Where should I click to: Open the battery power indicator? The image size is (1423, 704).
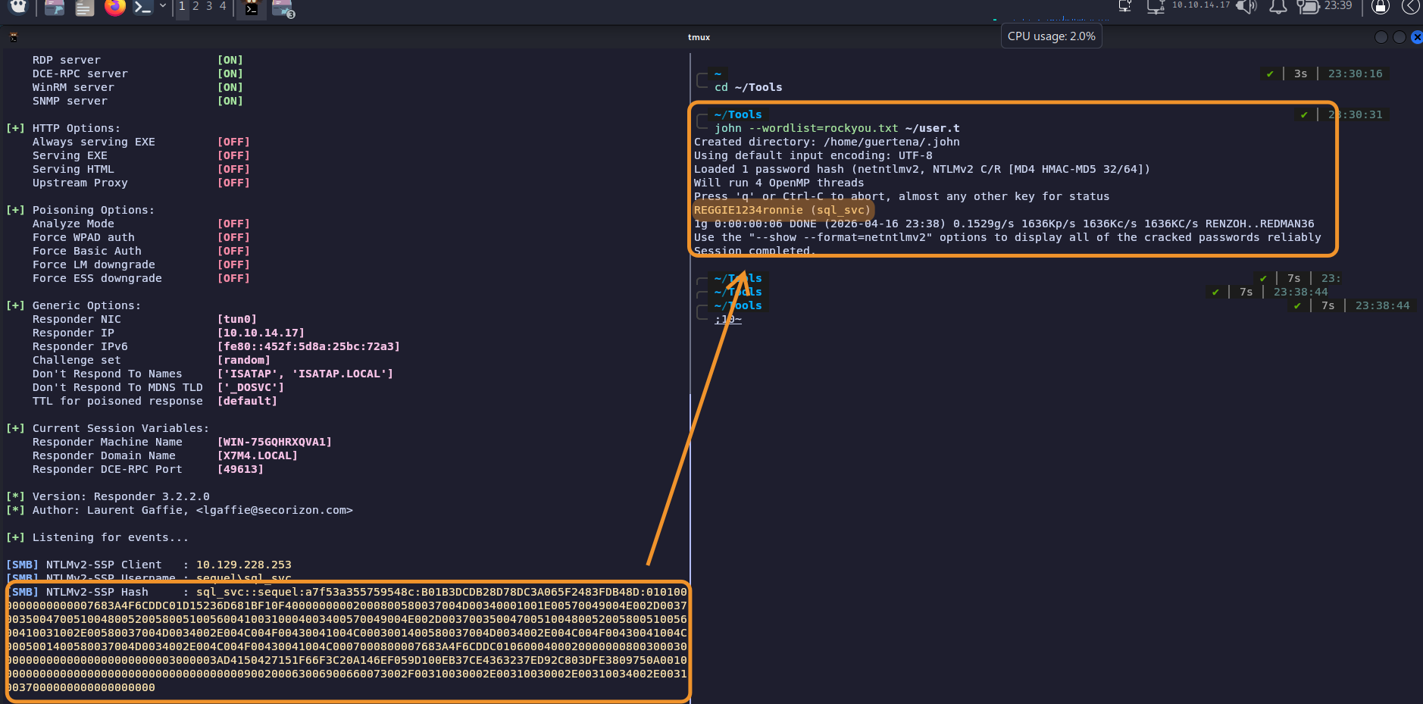pos(1309,7)
